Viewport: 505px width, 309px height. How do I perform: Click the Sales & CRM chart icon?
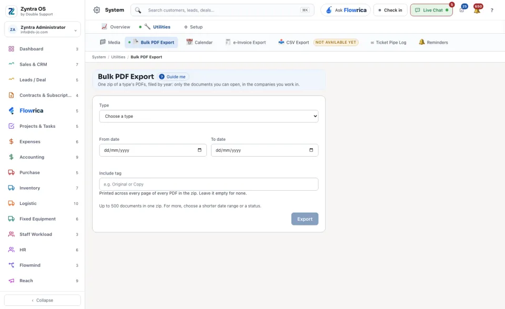click(11, 64)
